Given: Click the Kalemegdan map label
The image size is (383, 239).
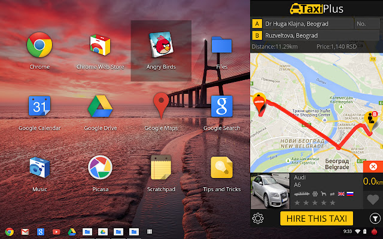Looking at the screenshot, I should click(341, 100).
